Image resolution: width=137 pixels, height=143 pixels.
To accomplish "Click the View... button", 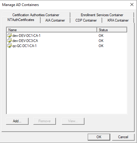I will [x=73, y=121].
